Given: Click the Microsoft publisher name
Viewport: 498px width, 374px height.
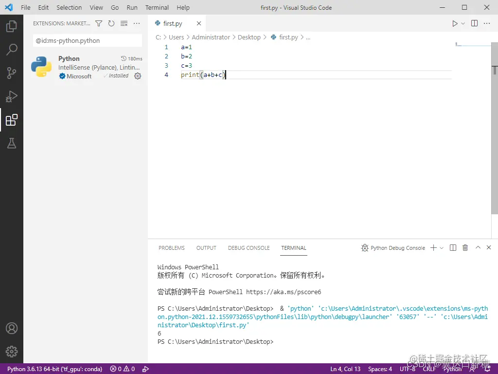Looking at the screenshot, I should (79, 76).
